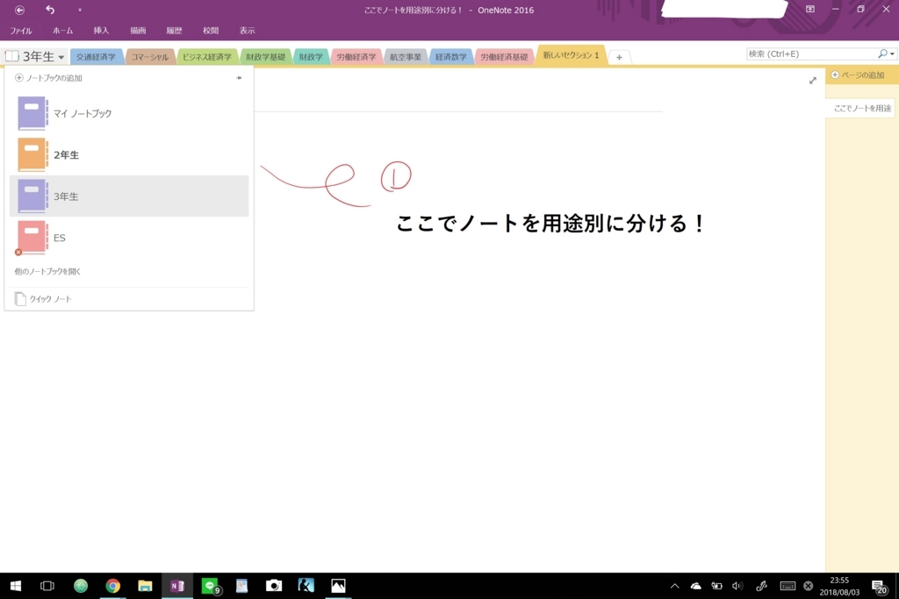
Task: Click the full-page view expand icon
Action: pyautogui.click(x=812, y=80)
